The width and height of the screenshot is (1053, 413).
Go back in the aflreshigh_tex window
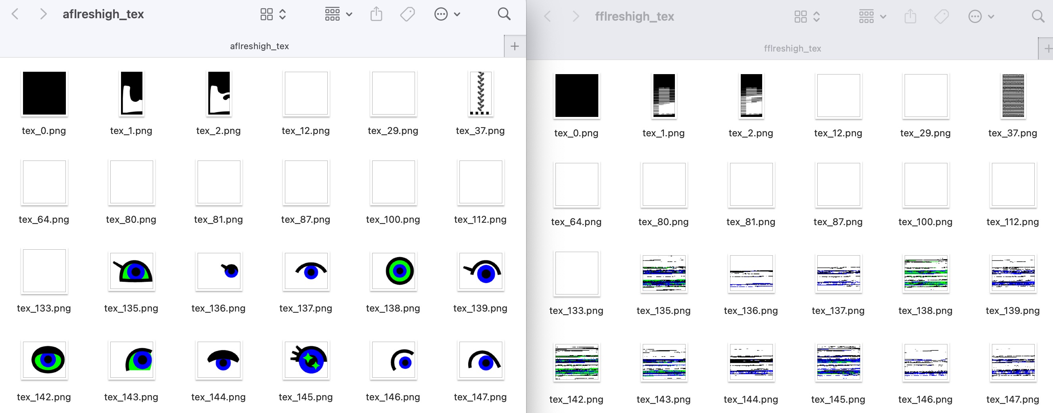pos(15,14)
